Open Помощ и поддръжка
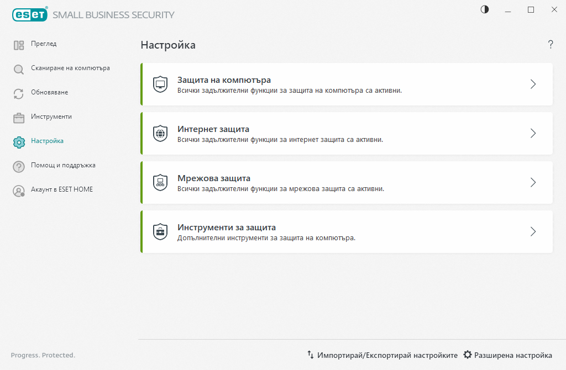The image size is (566, 370). (63, 165)
